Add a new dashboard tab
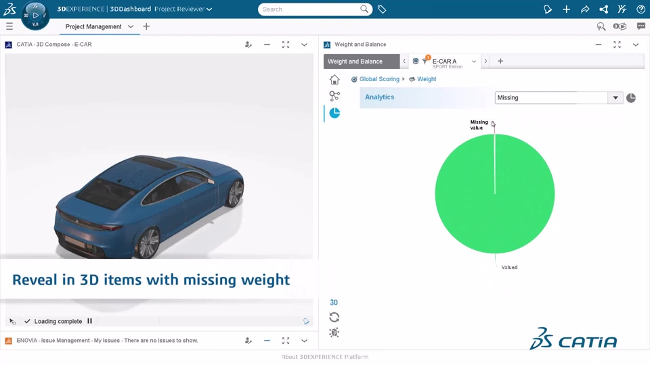 point(146,26)
